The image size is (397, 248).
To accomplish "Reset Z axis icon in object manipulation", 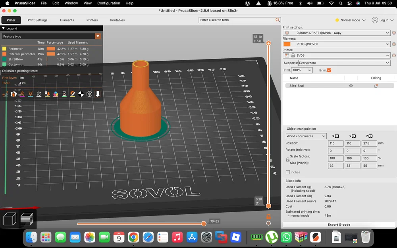I will (x=371, y=136).
